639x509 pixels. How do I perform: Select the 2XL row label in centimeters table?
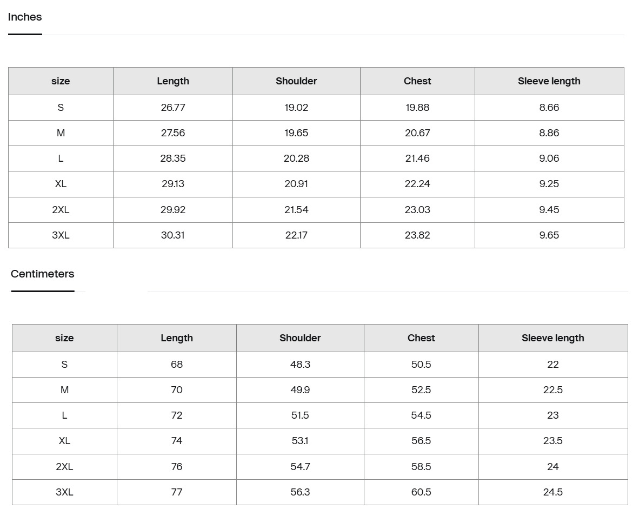pyautogui.click(x=64, y=467)
